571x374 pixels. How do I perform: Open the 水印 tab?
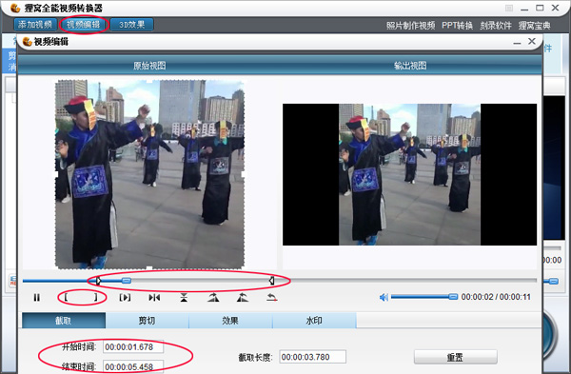[x=314, y=321]
